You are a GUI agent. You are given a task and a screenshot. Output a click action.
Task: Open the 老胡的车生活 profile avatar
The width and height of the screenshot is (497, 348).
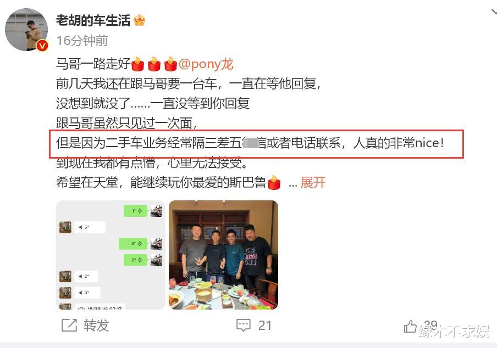(x=26, y=30)
